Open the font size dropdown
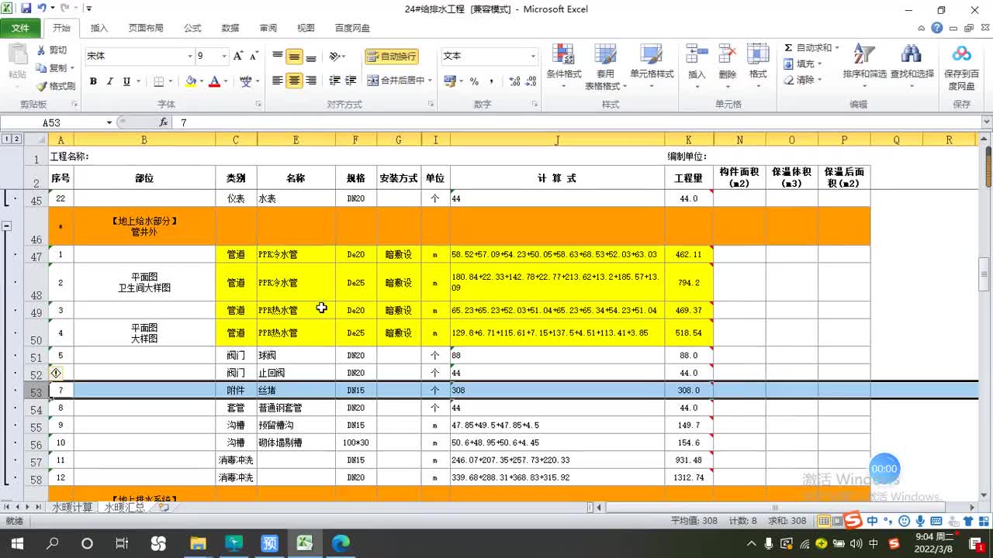993x558 pixels. click(x=224, y=56)
